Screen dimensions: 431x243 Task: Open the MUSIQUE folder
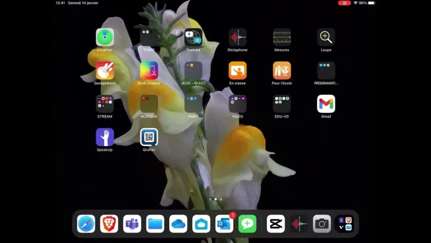click(149, 104)
